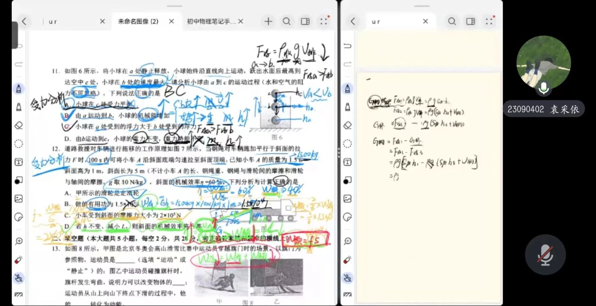Undo last stroke in right note pane
The image size is (596, 306).
347,46
